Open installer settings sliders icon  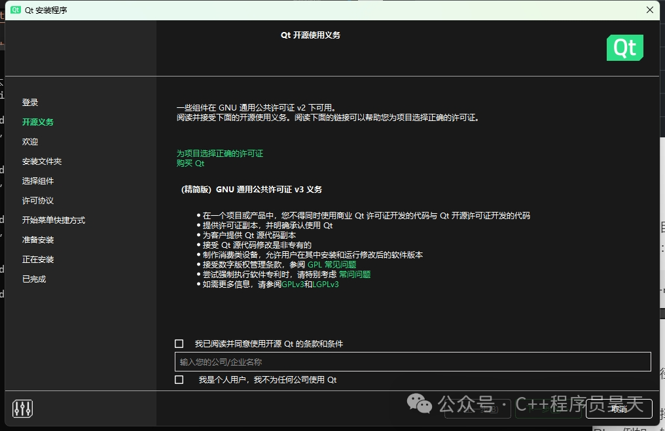(x=22, y=409)
